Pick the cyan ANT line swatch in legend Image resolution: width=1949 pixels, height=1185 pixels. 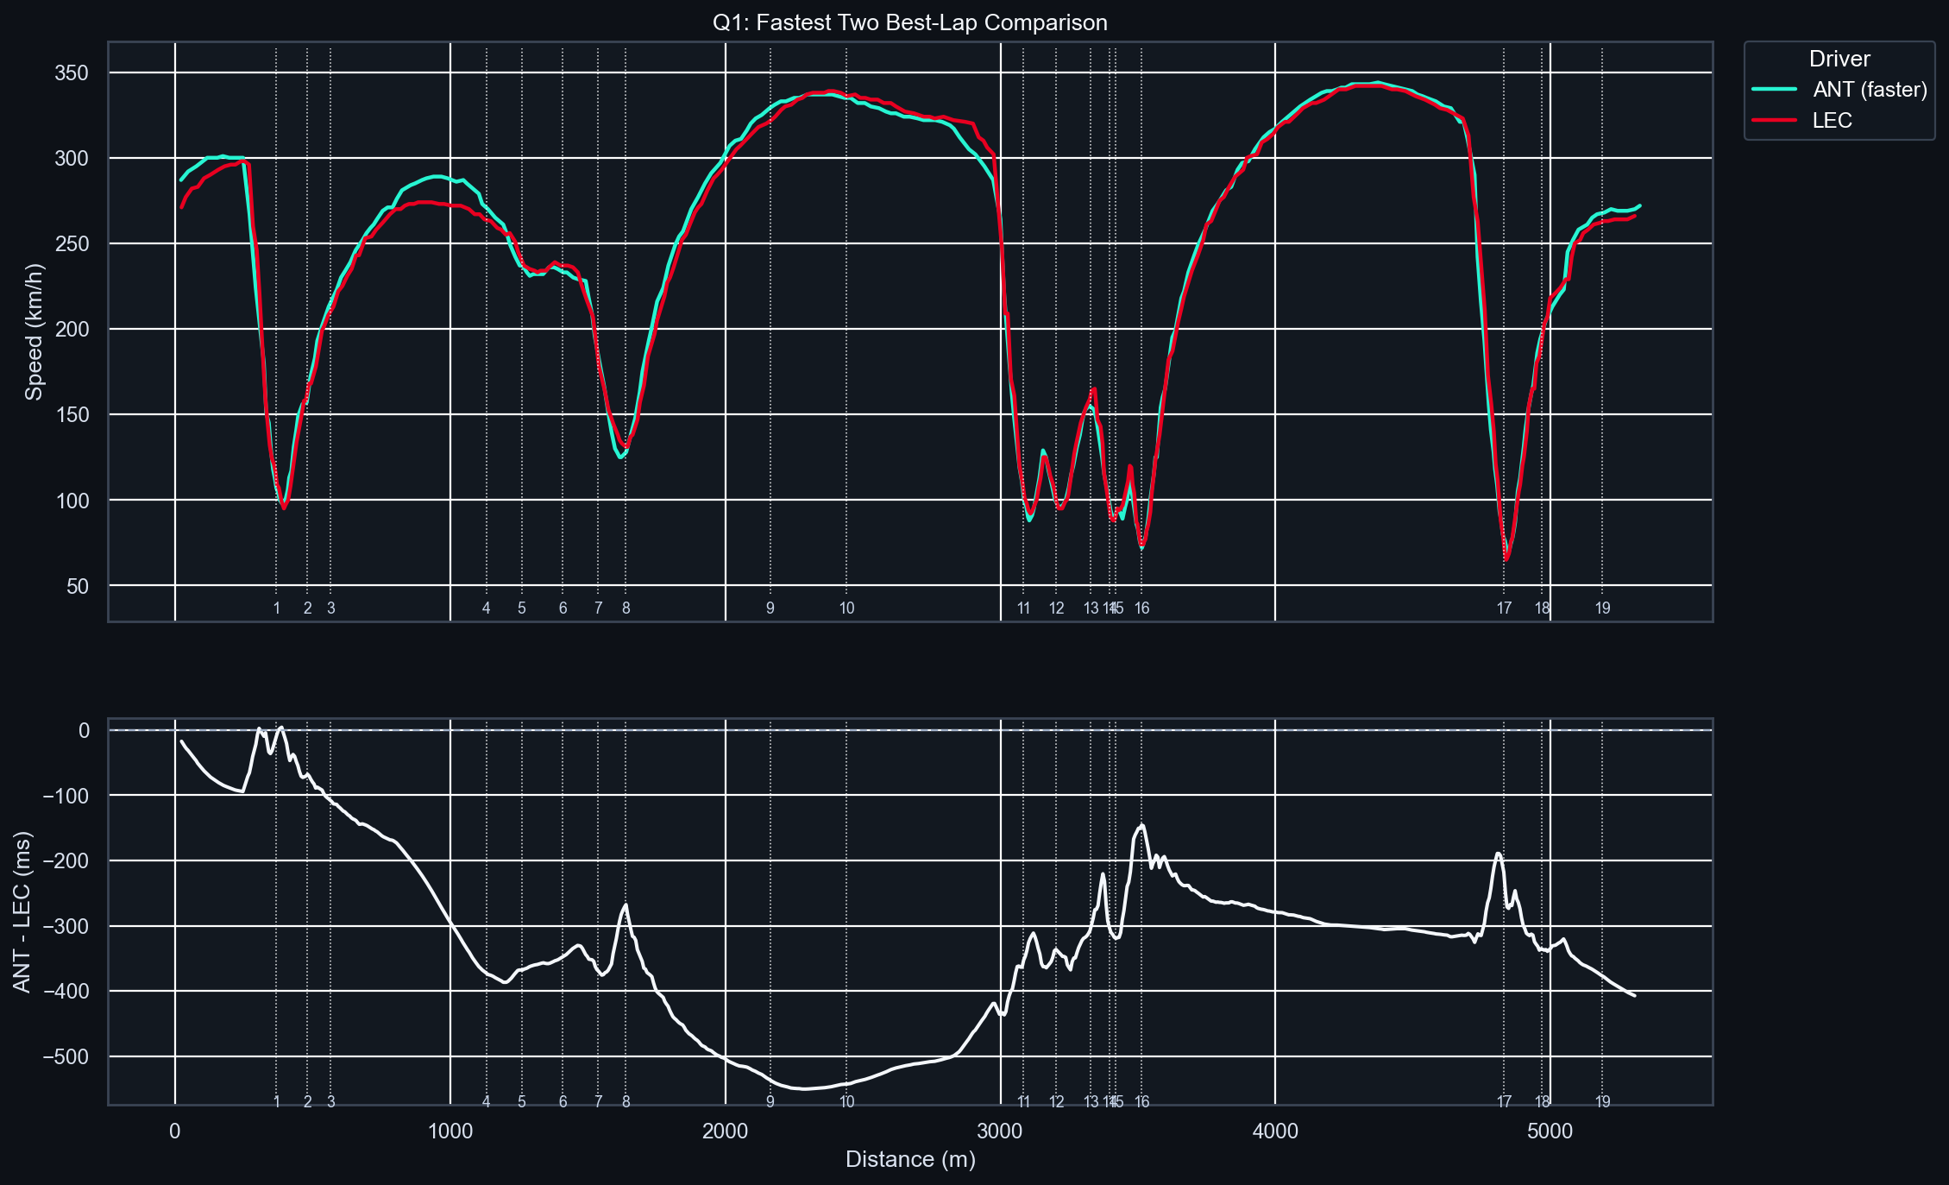tap(1775, 90)
